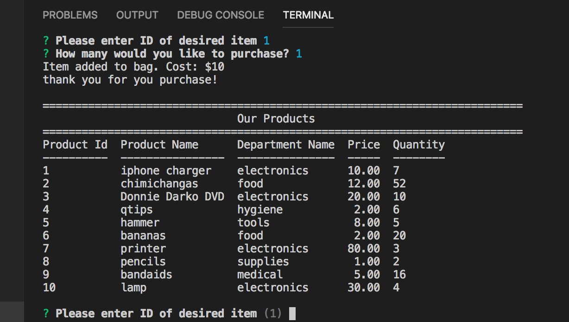569x322 pixels.
Task: Click the Department Name column header
Action: pyautogui.click(x=286, y=144)
